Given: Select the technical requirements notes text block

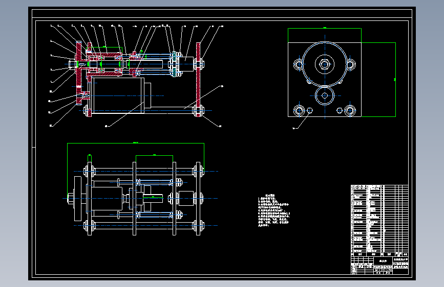Looking at the screenshot, I should coord(273,210).
